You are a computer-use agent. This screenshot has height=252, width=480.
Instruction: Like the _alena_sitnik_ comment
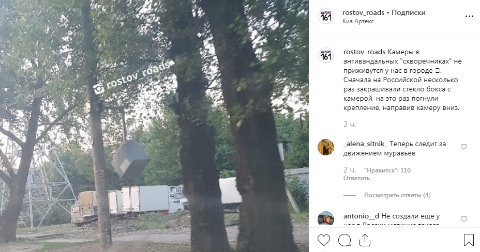click(x=464, y=147)
